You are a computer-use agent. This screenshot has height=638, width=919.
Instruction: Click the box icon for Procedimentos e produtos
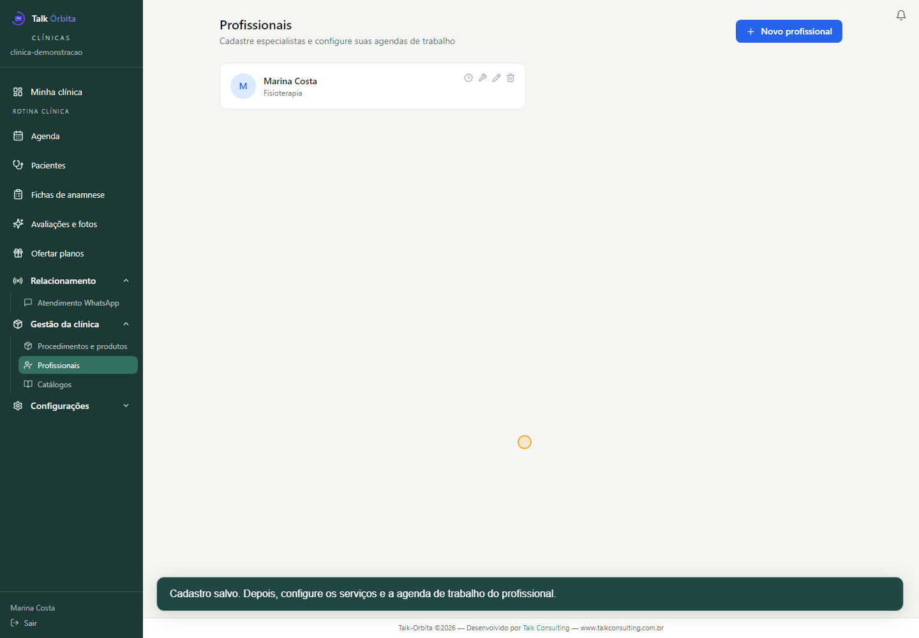(28, 346)
